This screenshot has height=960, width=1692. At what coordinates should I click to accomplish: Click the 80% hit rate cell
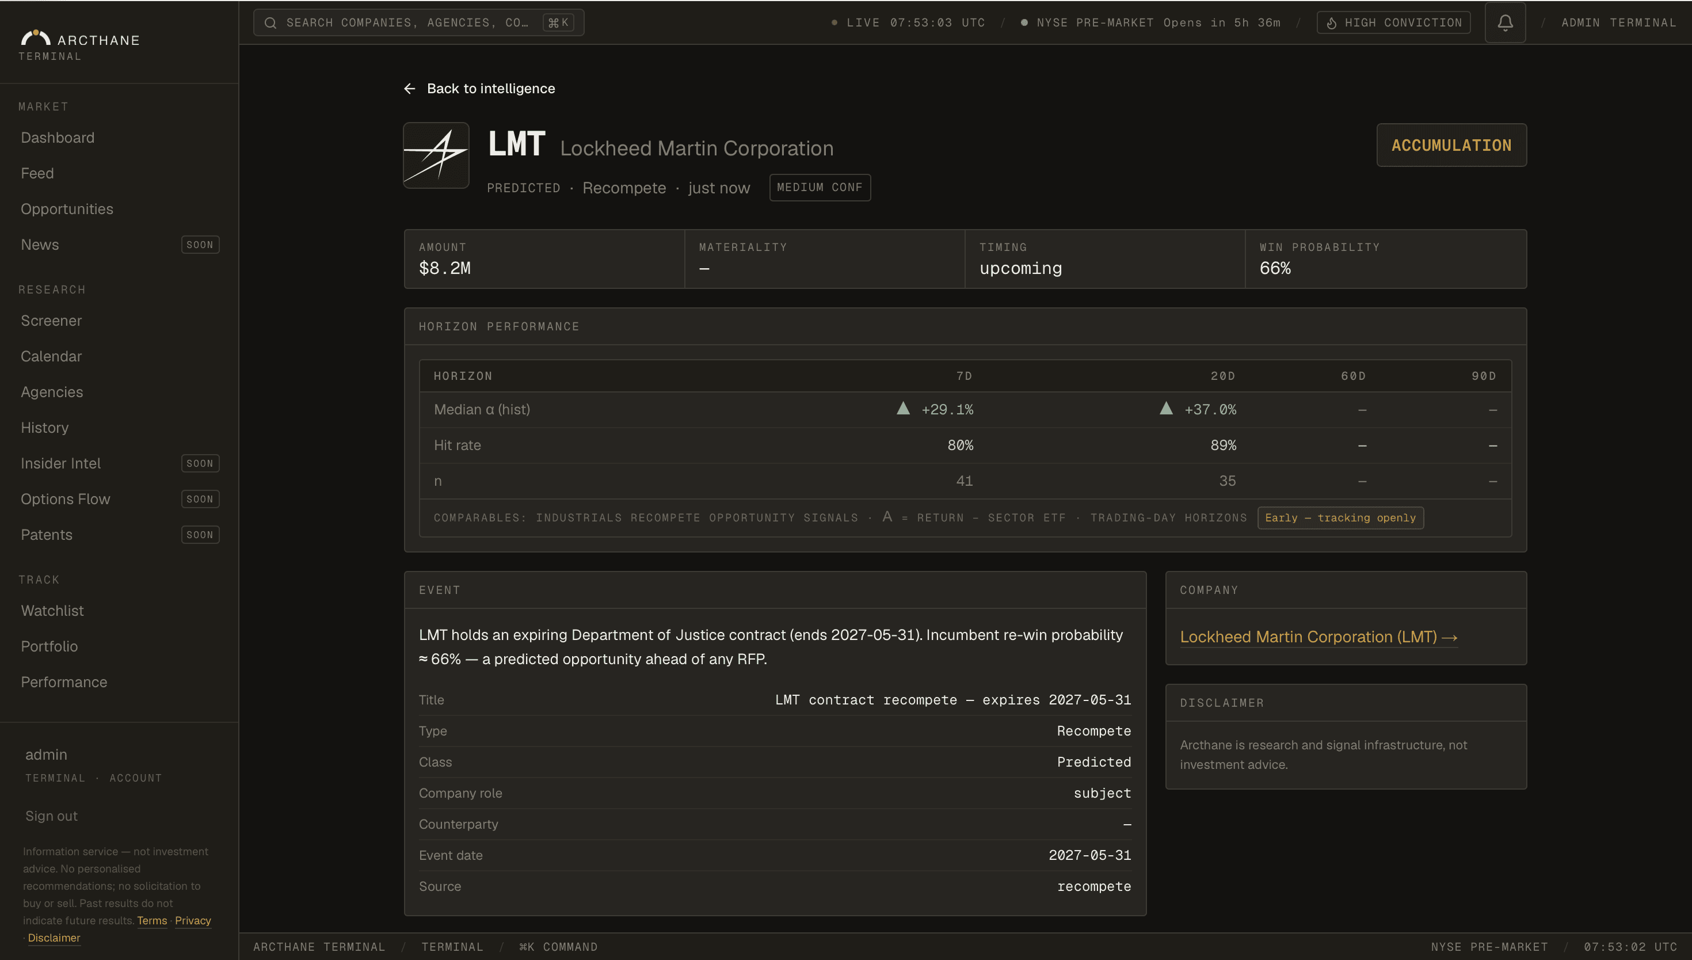click(x=961, y=445)
